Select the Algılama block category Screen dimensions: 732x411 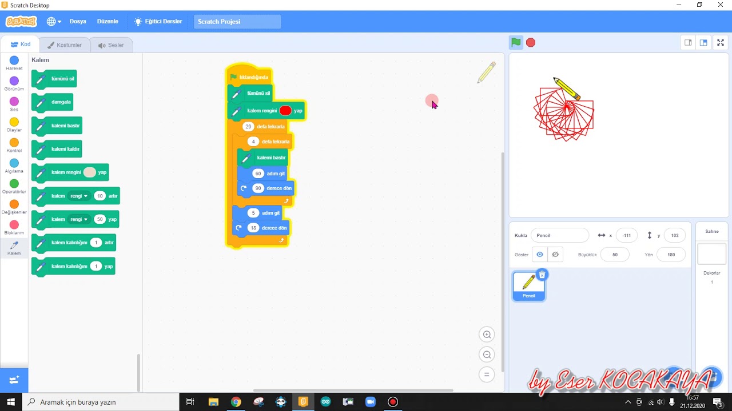tap(14, 166)
